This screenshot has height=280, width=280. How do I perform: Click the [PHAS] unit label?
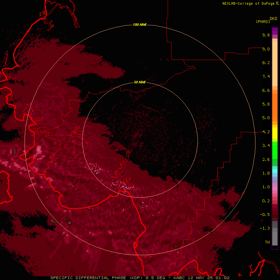tap(263, 22)
